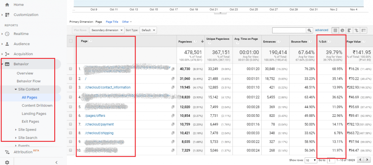
Task: Click the Customization dashboard icon
Action: pyautogui.click(x=7, y=15)
